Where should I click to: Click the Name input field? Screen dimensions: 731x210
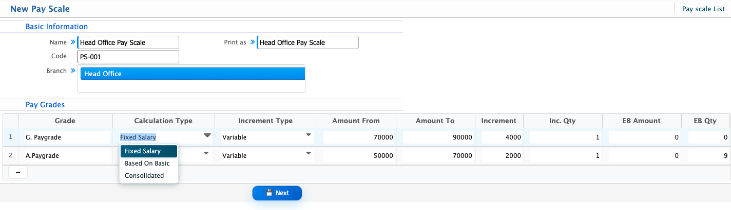click(x=128, y=42)
